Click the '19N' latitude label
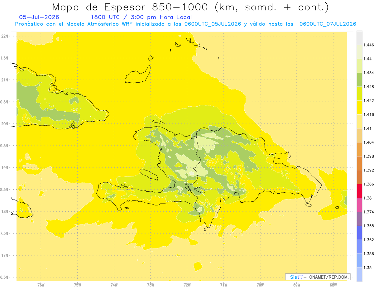Image resolution: width=374 pixels, height=289 pixels. (5, 168)
